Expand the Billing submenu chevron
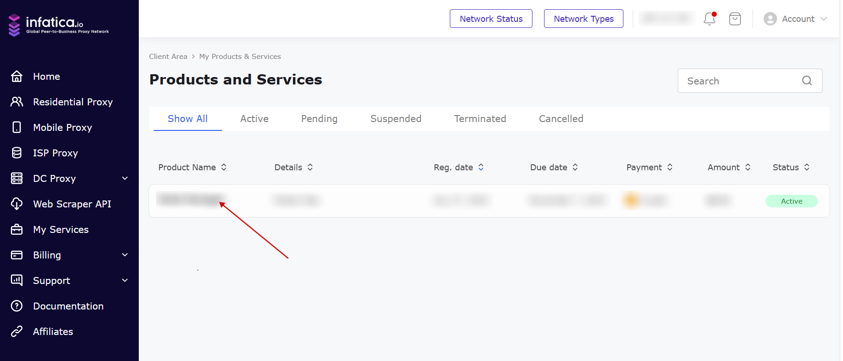Screen dimensions: 843x361 click(125, 255)
